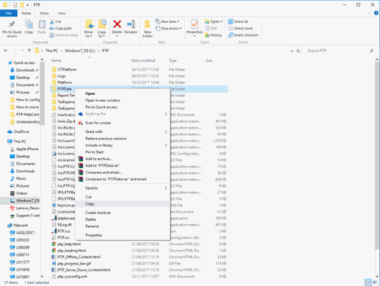The image size is (380, 286).
Task: Expand the Send to submenu
Action: tap(122, 188)
